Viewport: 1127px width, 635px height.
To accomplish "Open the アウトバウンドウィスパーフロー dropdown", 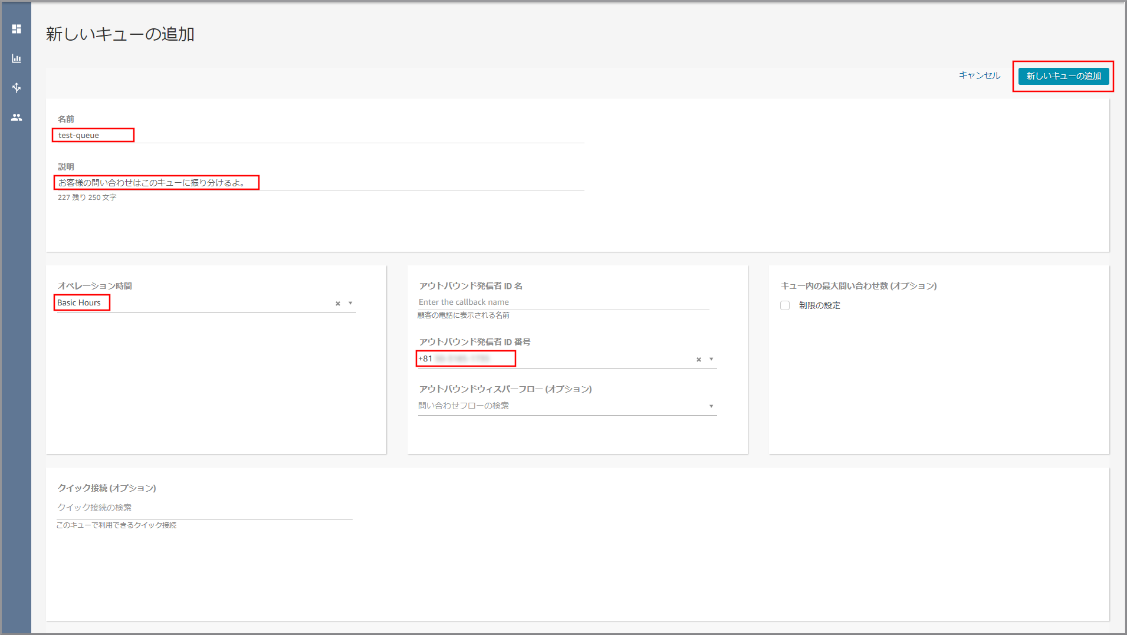I will pos(567,406).
